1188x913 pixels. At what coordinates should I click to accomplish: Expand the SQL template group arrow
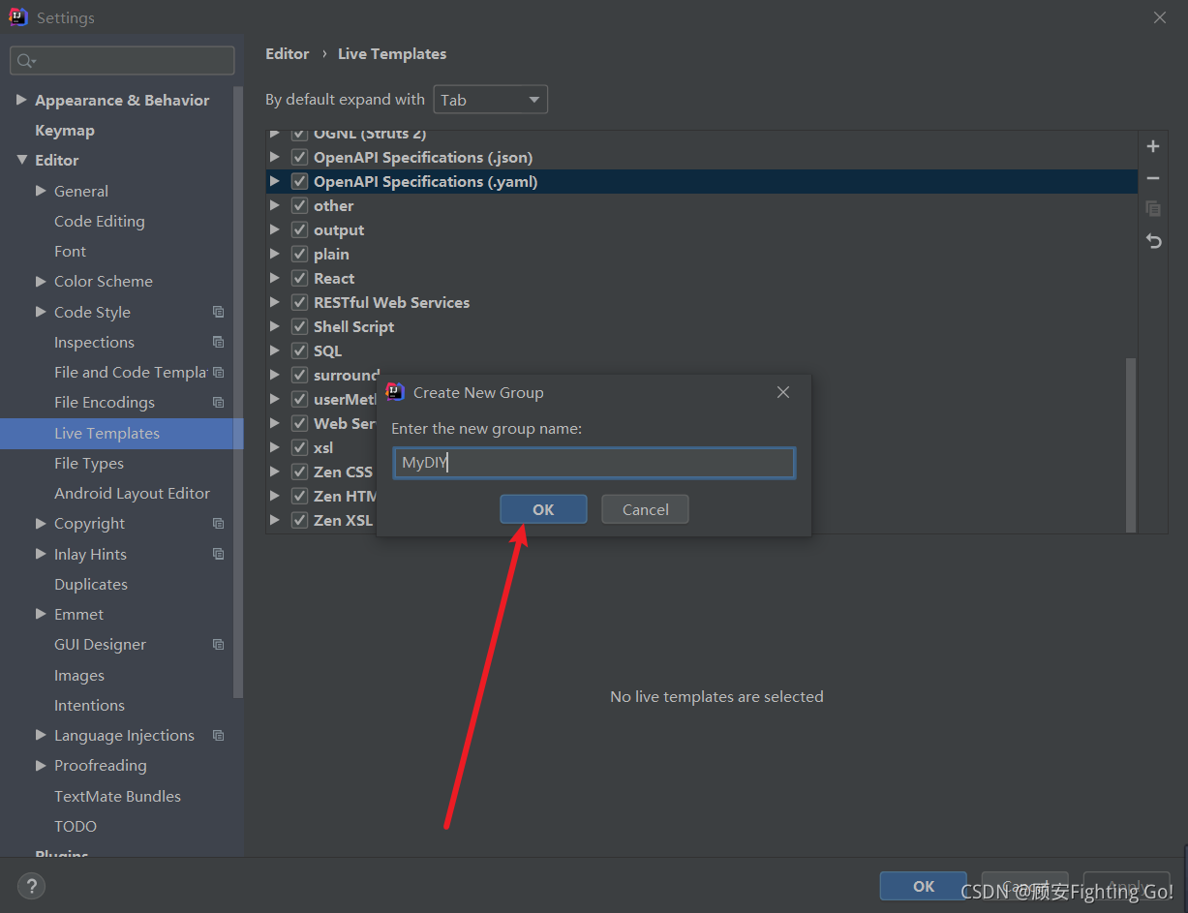pos(275,350)
